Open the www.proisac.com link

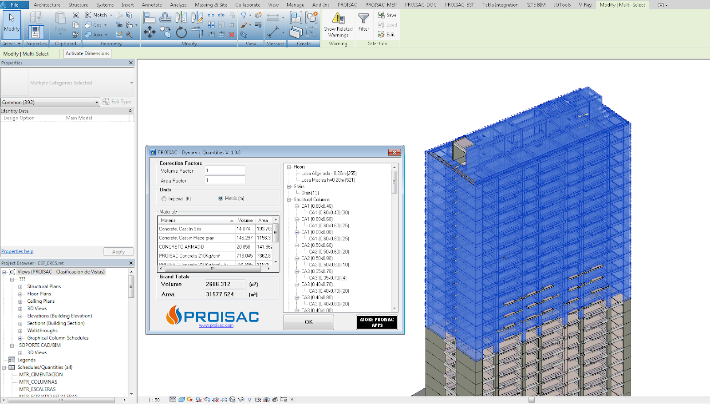click(x=216, y=325)
